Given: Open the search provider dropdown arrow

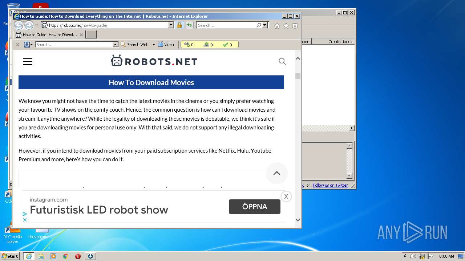Looking at the screenshot, I should (x=265, y=25).
